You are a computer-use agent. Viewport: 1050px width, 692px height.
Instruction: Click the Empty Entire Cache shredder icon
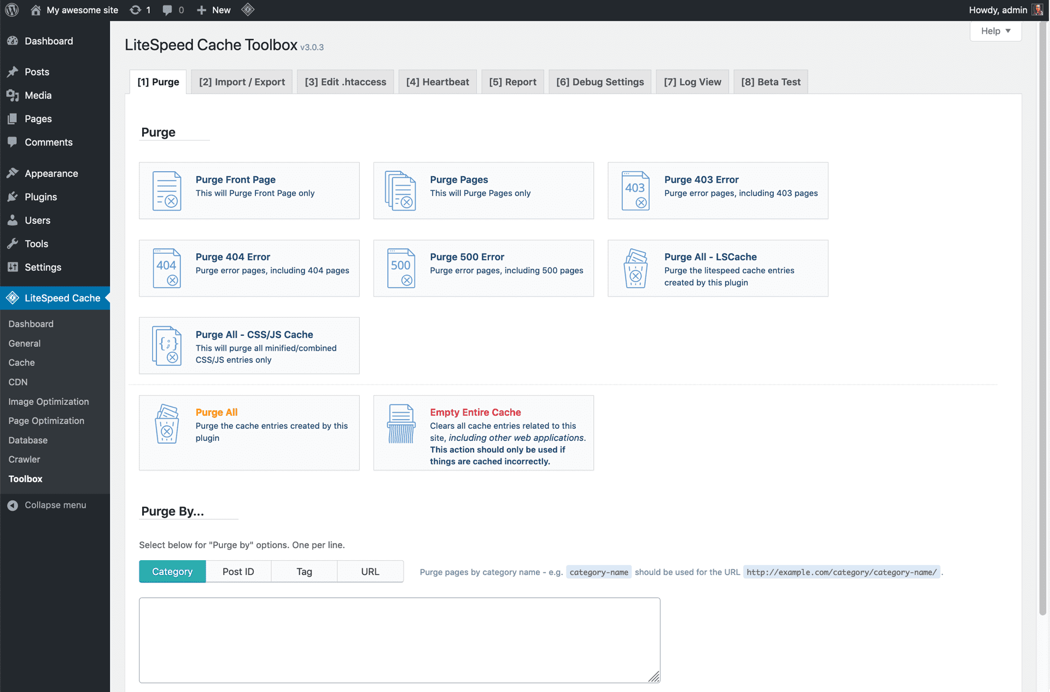point(401,424)
